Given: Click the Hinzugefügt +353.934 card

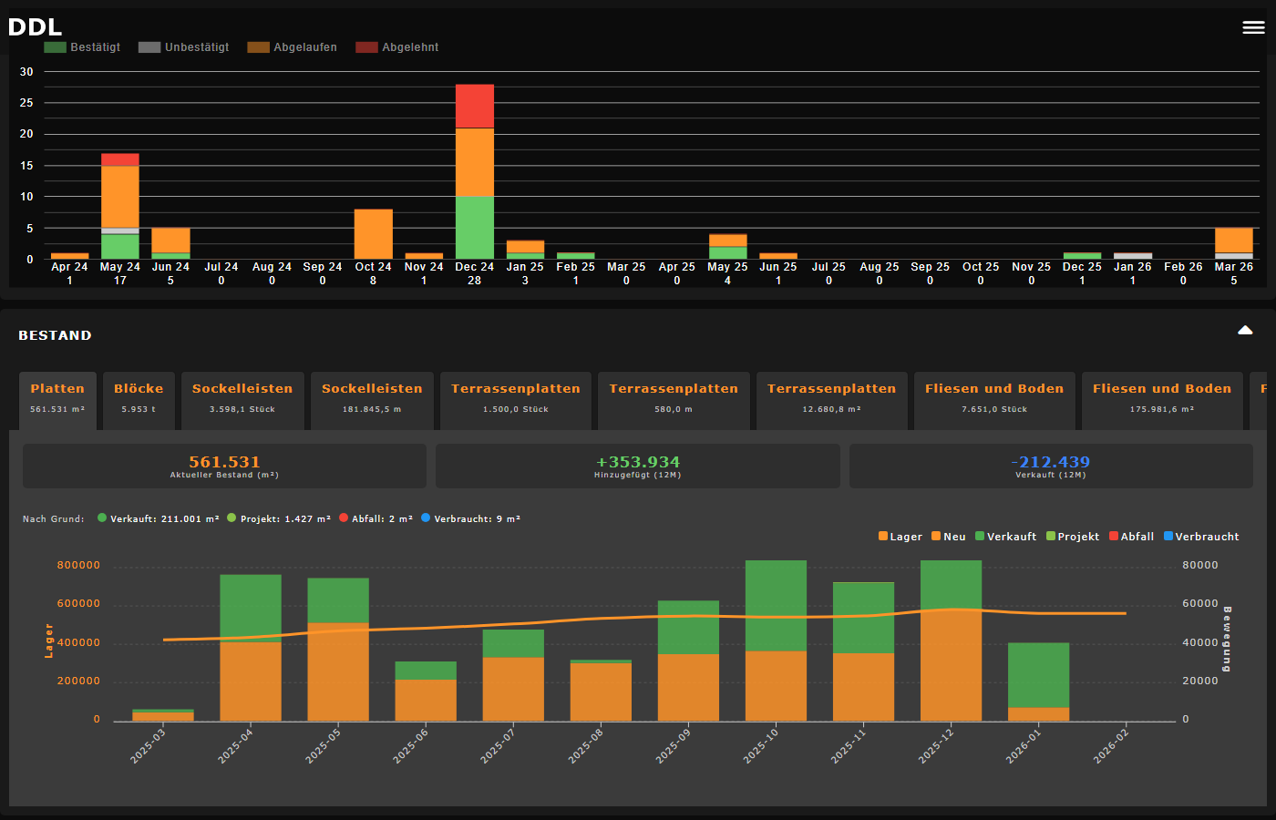Looking at the screenshot, I should coord(638,466).
